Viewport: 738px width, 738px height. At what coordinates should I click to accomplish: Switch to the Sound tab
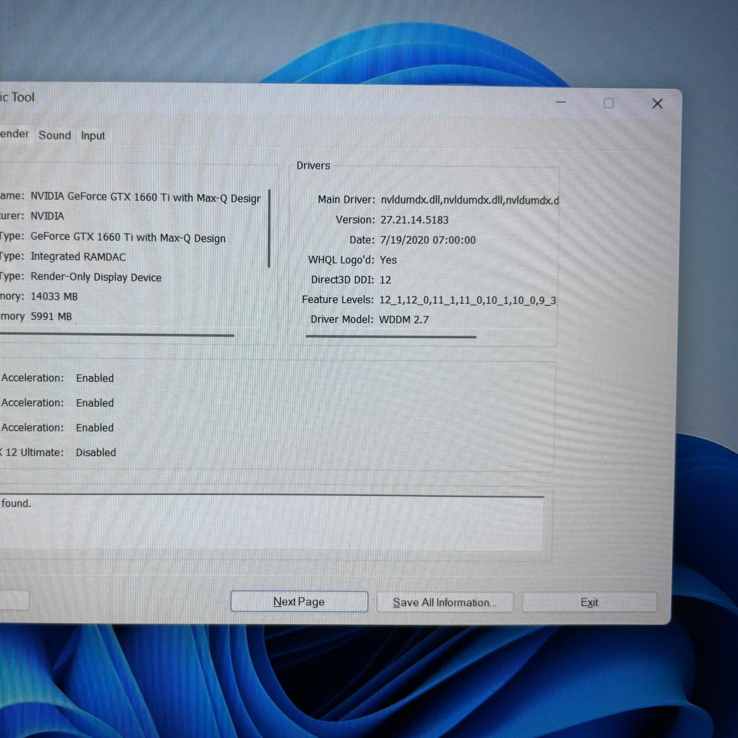[55, 135]
